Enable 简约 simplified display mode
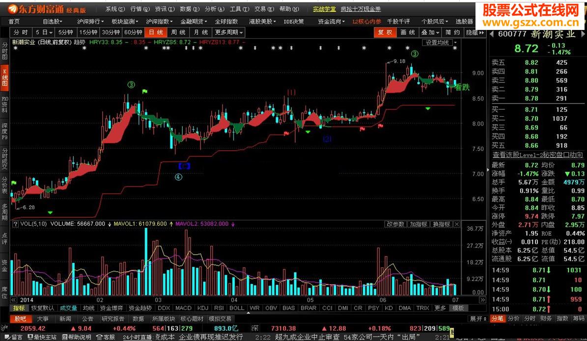587x341 pixels. pyautogui.click(x=452, y=32)
